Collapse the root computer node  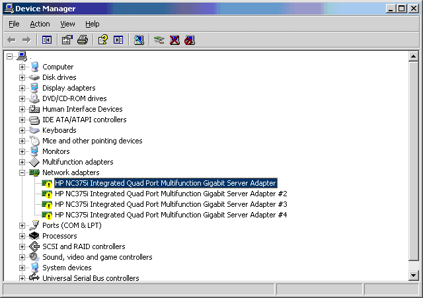point(9,56)
